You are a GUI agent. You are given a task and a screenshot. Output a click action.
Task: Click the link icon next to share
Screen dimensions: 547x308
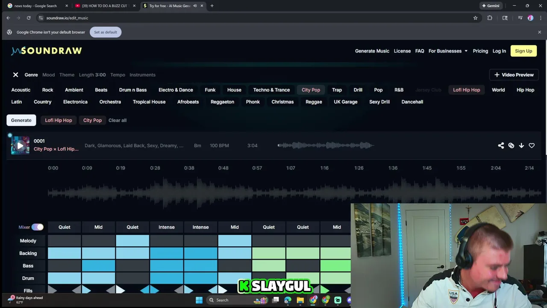click(x=511, y=145)
